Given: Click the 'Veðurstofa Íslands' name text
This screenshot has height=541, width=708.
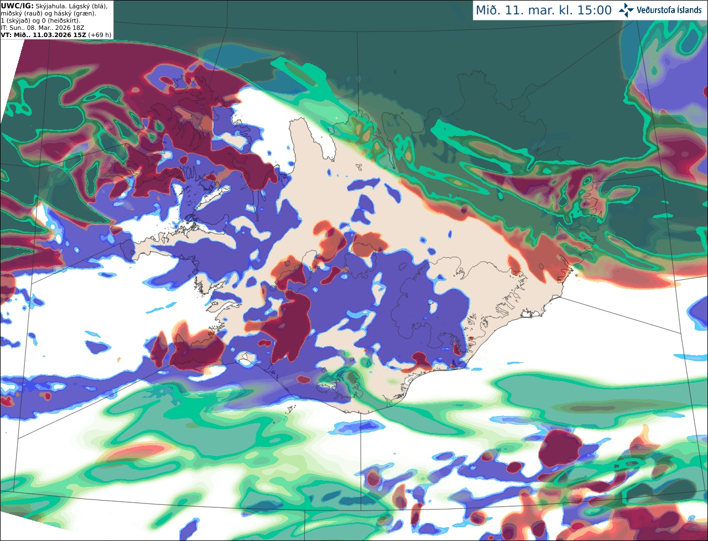Looking at the screenshot, I should pyautogui.click(x=669, y=10).
